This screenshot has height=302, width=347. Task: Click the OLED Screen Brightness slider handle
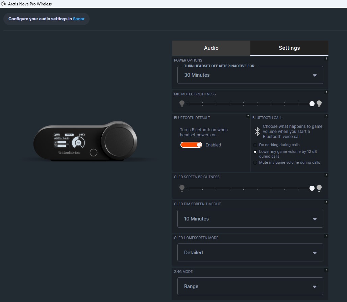[x=312, y=188]
